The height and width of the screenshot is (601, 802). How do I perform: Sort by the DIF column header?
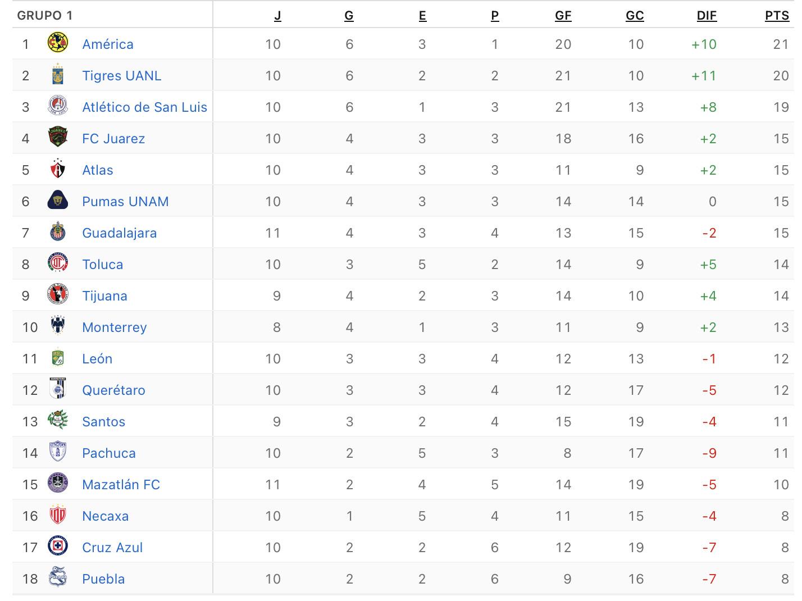tap(707, 16)
